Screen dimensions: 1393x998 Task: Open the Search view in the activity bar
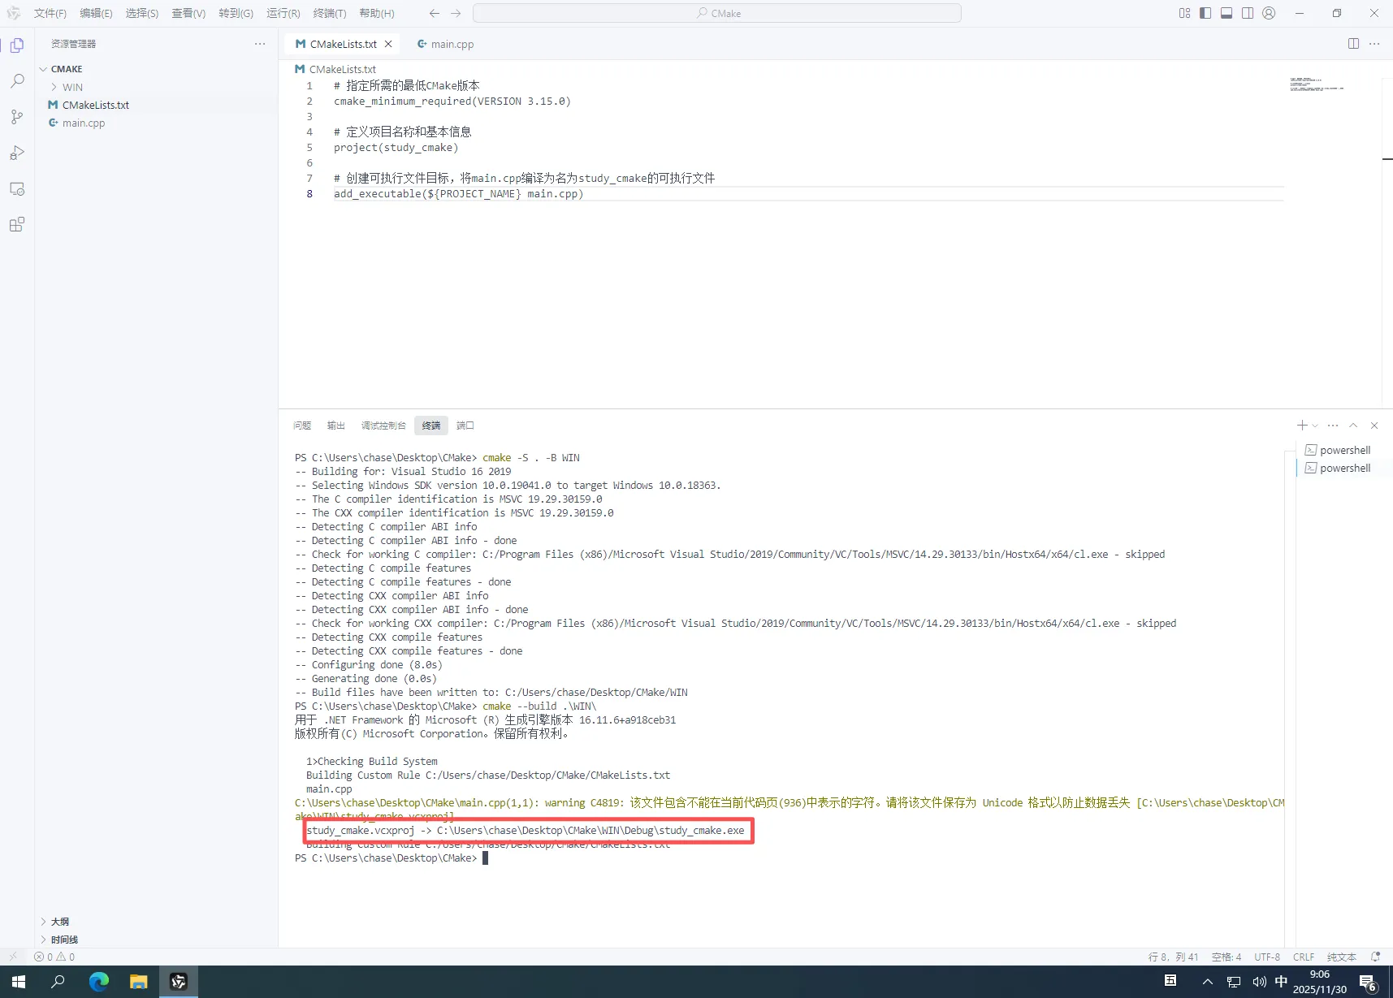coord(17,80)
